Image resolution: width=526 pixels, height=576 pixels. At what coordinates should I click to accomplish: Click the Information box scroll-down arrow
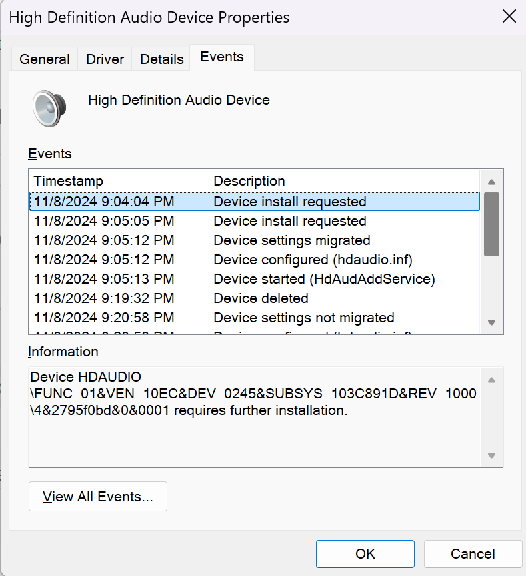[x=491, y=457]
